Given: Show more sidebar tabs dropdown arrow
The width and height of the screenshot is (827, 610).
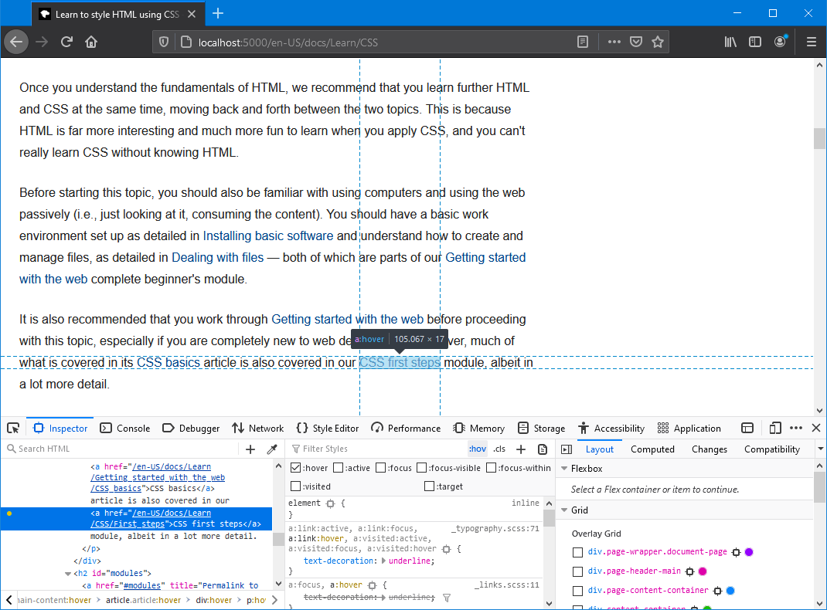Looking at the screenshot, I should [x=820, y=449].
